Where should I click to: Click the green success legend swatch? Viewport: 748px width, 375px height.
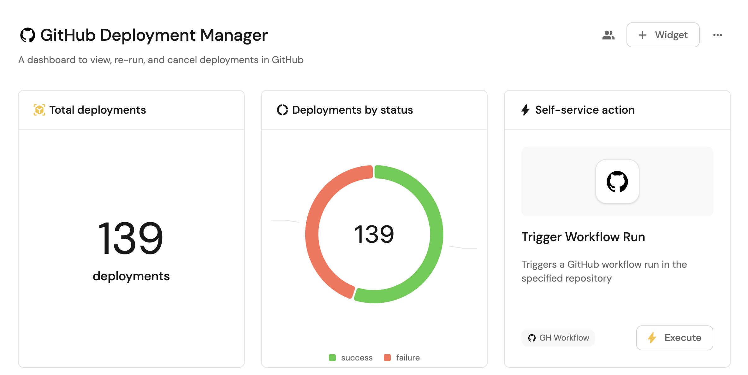[332, 358]
